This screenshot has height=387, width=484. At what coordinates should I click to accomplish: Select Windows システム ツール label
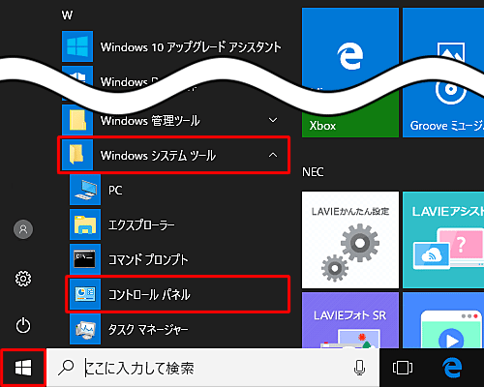158,156
